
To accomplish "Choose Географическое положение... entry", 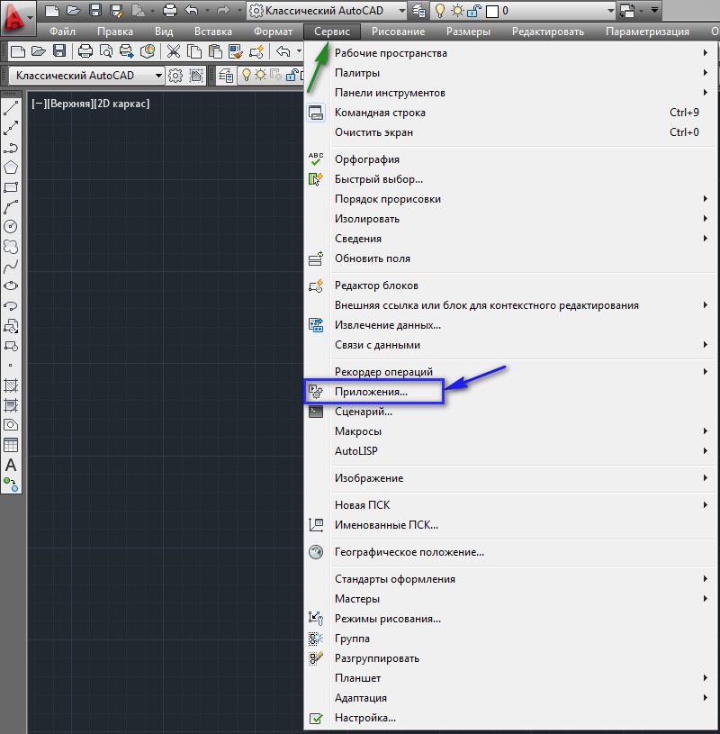I will tap(511, 552).
